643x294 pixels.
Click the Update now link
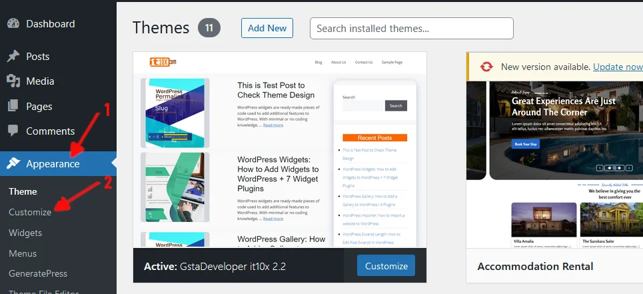[x=618, y=67]
